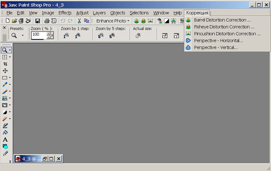The height and width of the screenshot is (171, 271).
Task: Click the Open folder icon
Action: click(x=14, y=21)
